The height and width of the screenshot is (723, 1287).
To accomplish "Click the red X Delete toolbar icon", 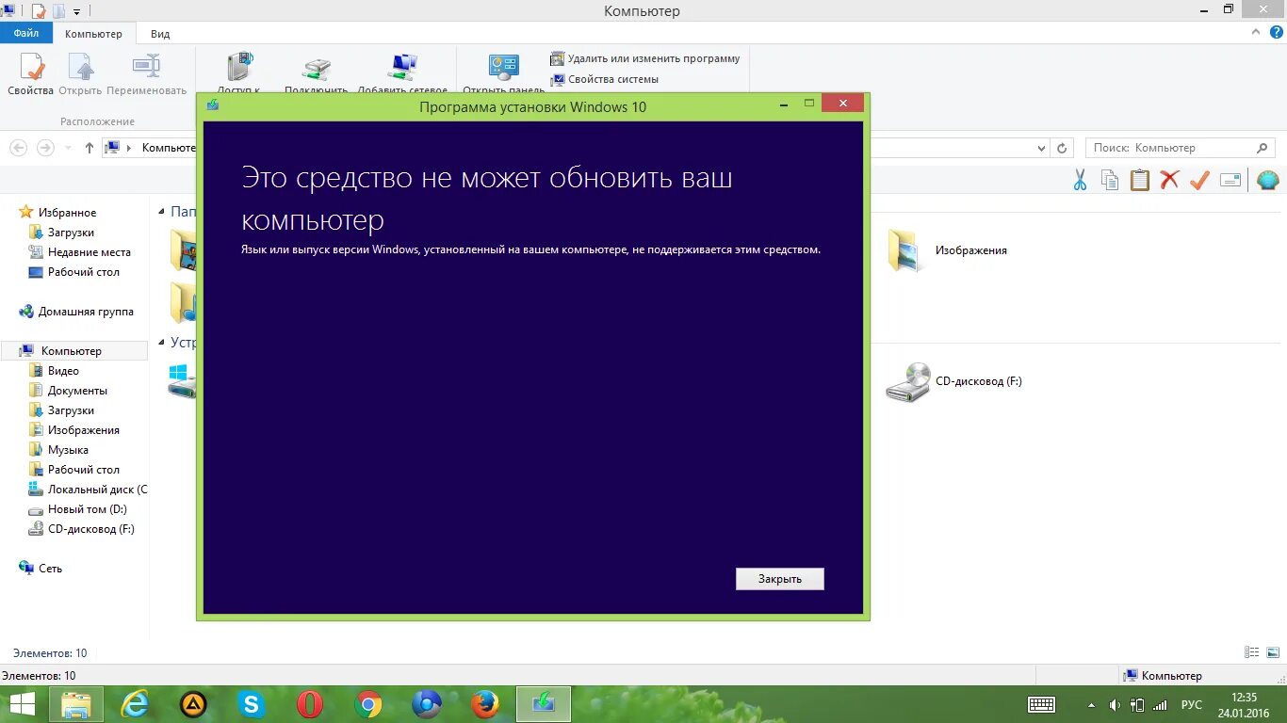I will (1169, 180).
